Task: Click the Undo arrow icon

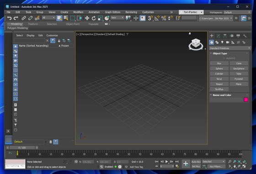Action: point(9,18)
